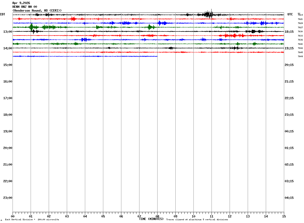Viewport: 304px width, 223px height.
Task: Click minute '14' on the time axis
Action: [266, 216]
